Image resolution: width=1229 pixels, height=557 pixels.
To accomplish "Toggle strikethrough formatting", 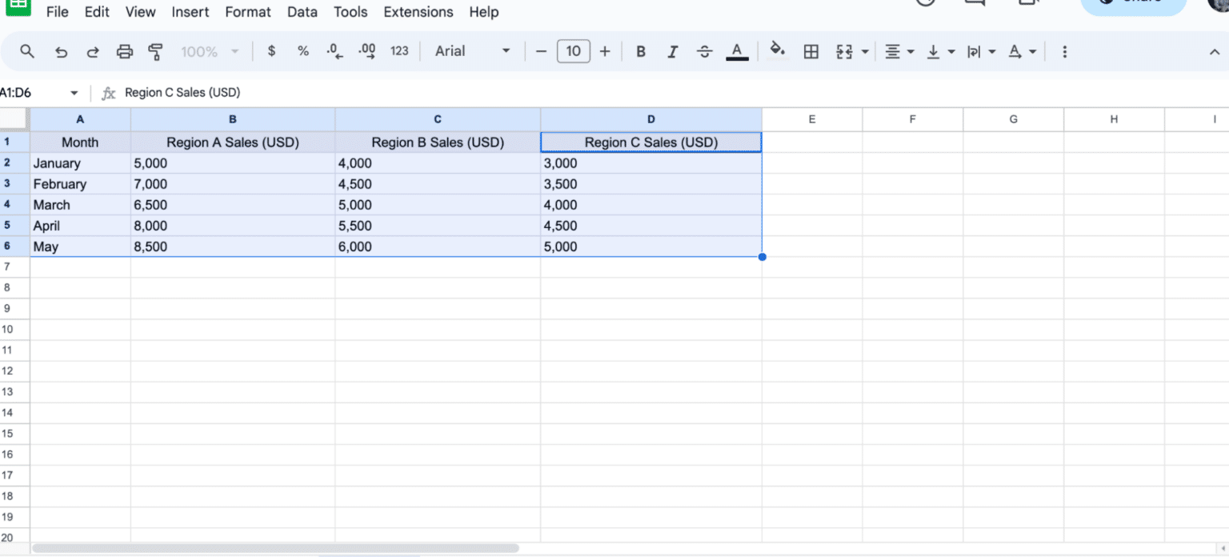I will point(704,52).
